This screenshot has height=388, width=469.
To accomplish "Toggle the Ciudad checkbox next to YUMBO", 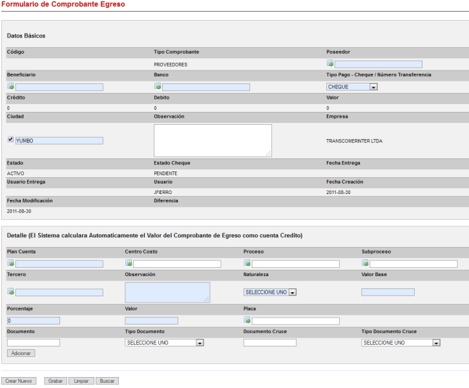I will (x=10, y=140).
